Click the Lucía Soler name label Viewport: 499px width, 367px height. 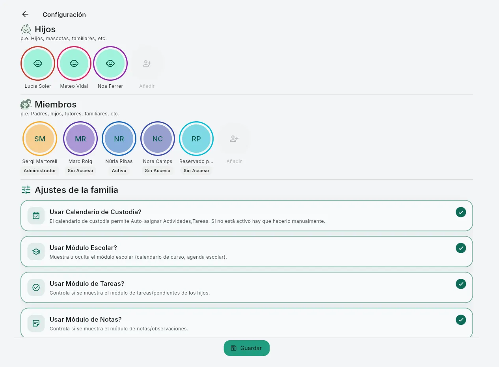point(38,86)
